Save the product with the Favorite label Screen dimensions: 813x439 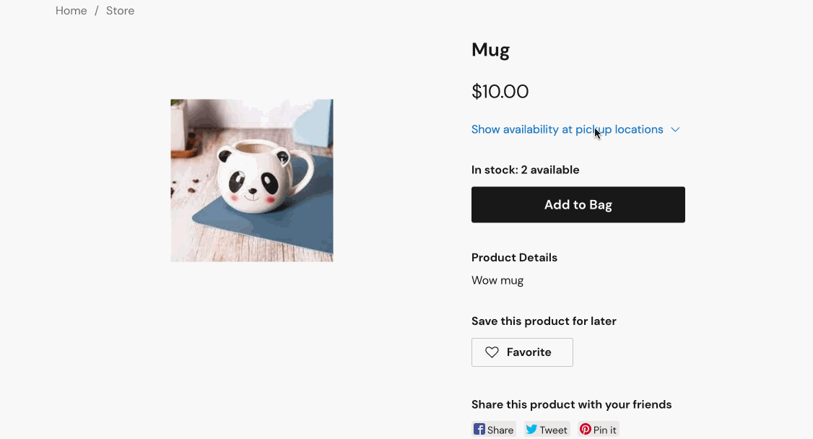pyautogui.click(x=529, y=352)
